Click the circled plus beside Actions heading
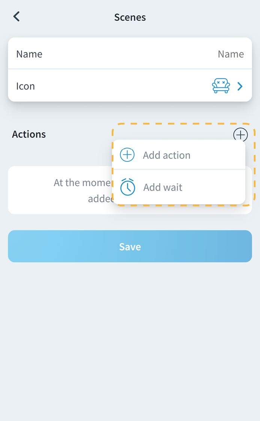Viewport: 260px width, 421px height. [240, 134]
